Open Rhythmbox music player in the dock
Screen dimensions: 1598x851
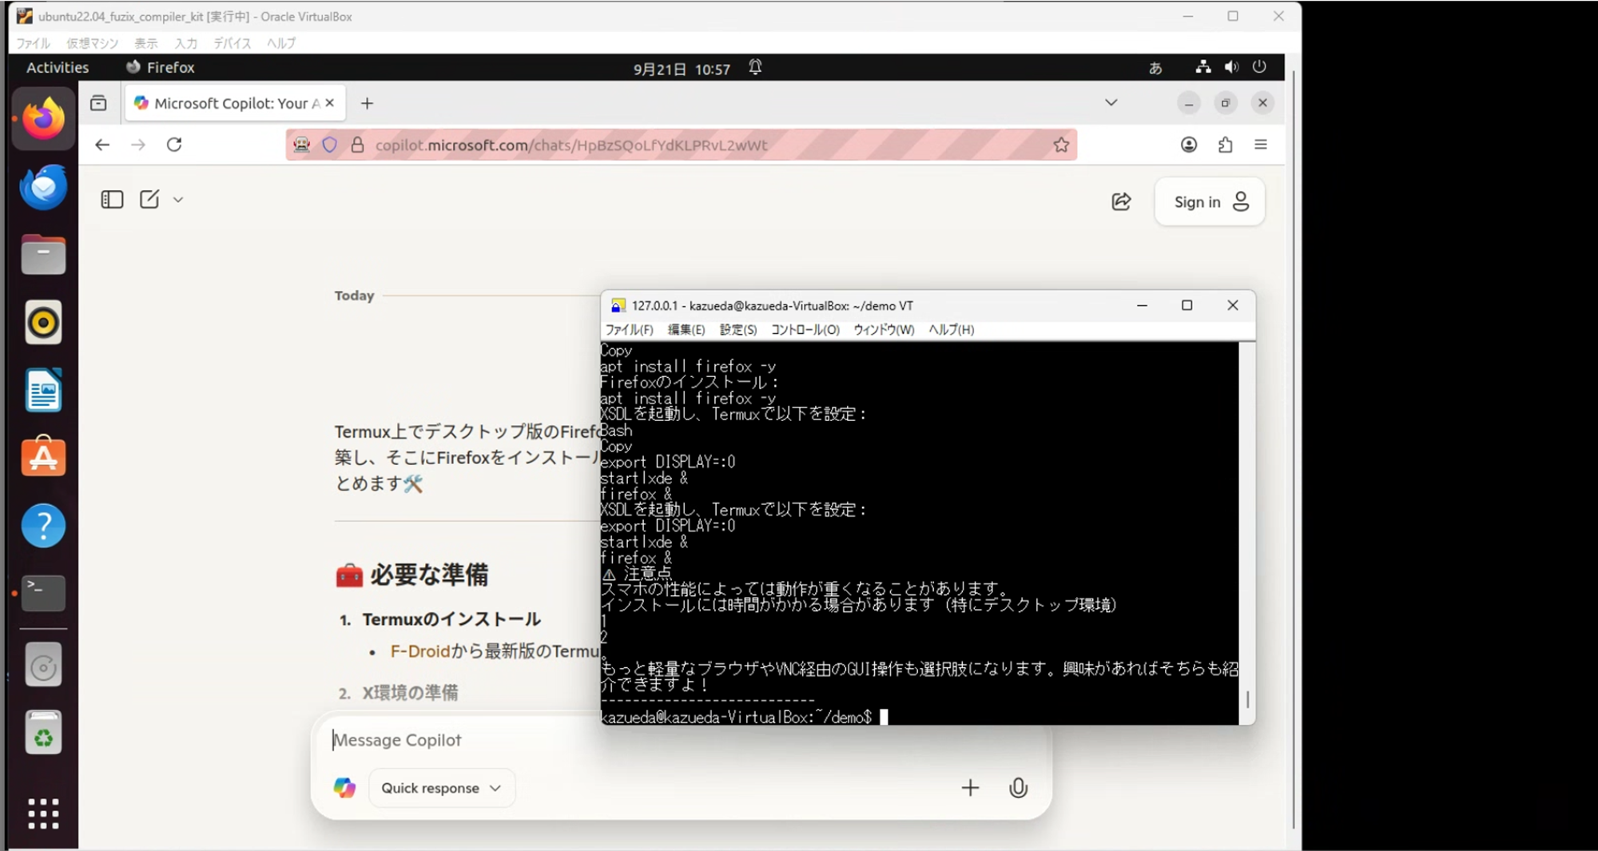pos(43,322)
